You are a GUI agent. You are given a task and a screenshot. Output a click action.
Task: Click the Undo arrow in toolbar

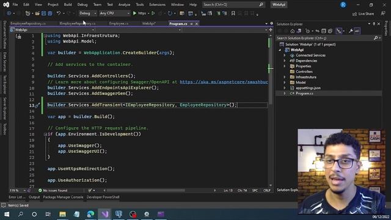click(x=59, y=13)
